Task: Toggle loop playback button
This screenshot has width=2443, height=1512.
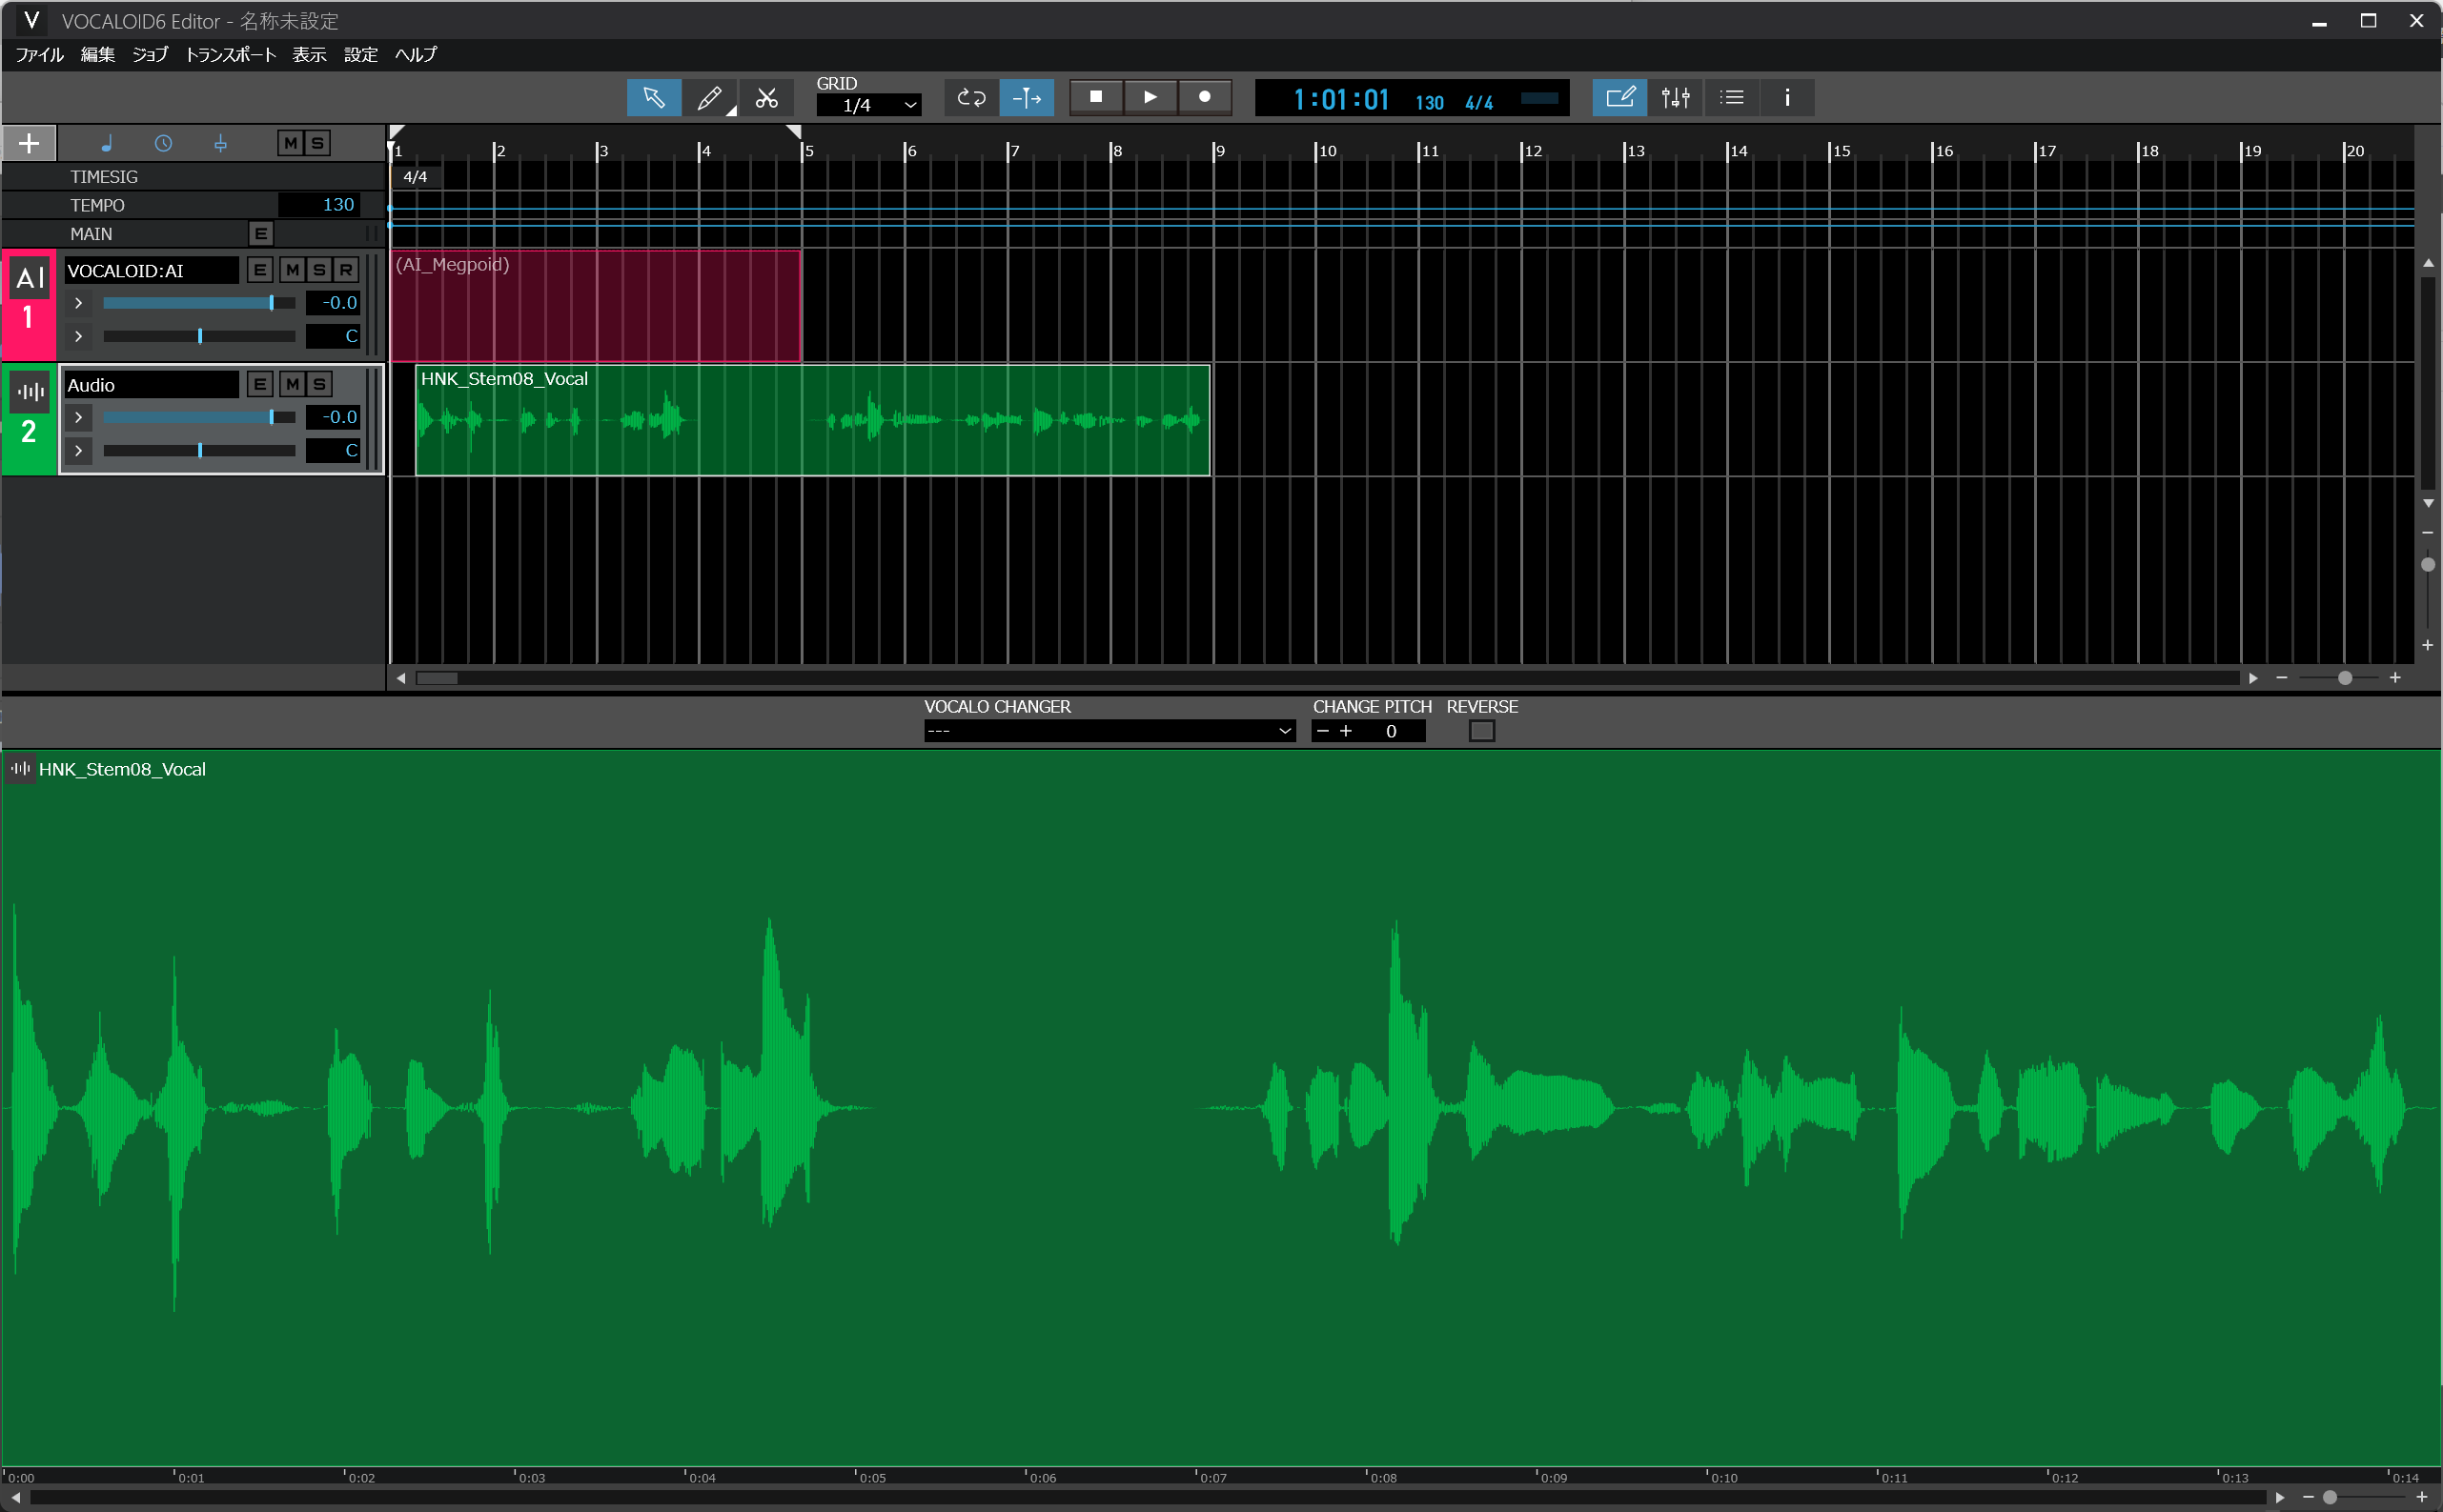Action: (x=971, y=98)
